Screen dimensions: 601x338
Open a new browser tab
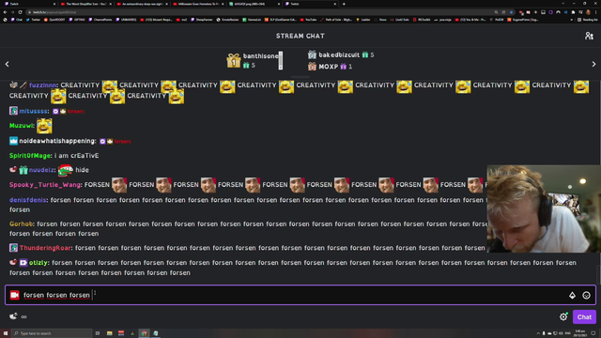(344, 4)
